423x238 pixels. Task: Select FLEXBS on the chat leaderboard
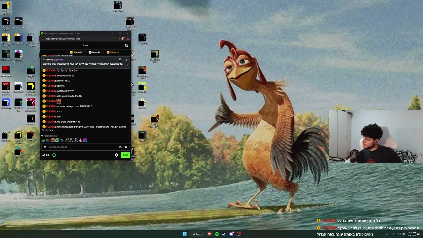78,52
